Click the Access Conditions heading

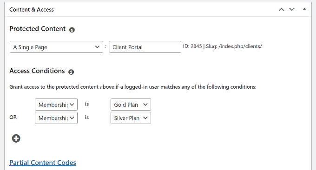[37, 71]
